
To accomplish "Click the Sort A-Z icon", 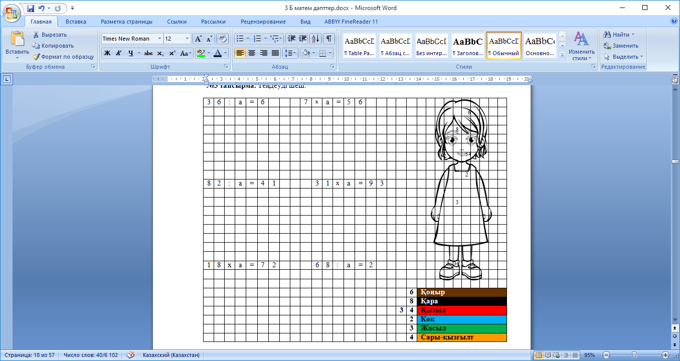I will coord(315,39).
